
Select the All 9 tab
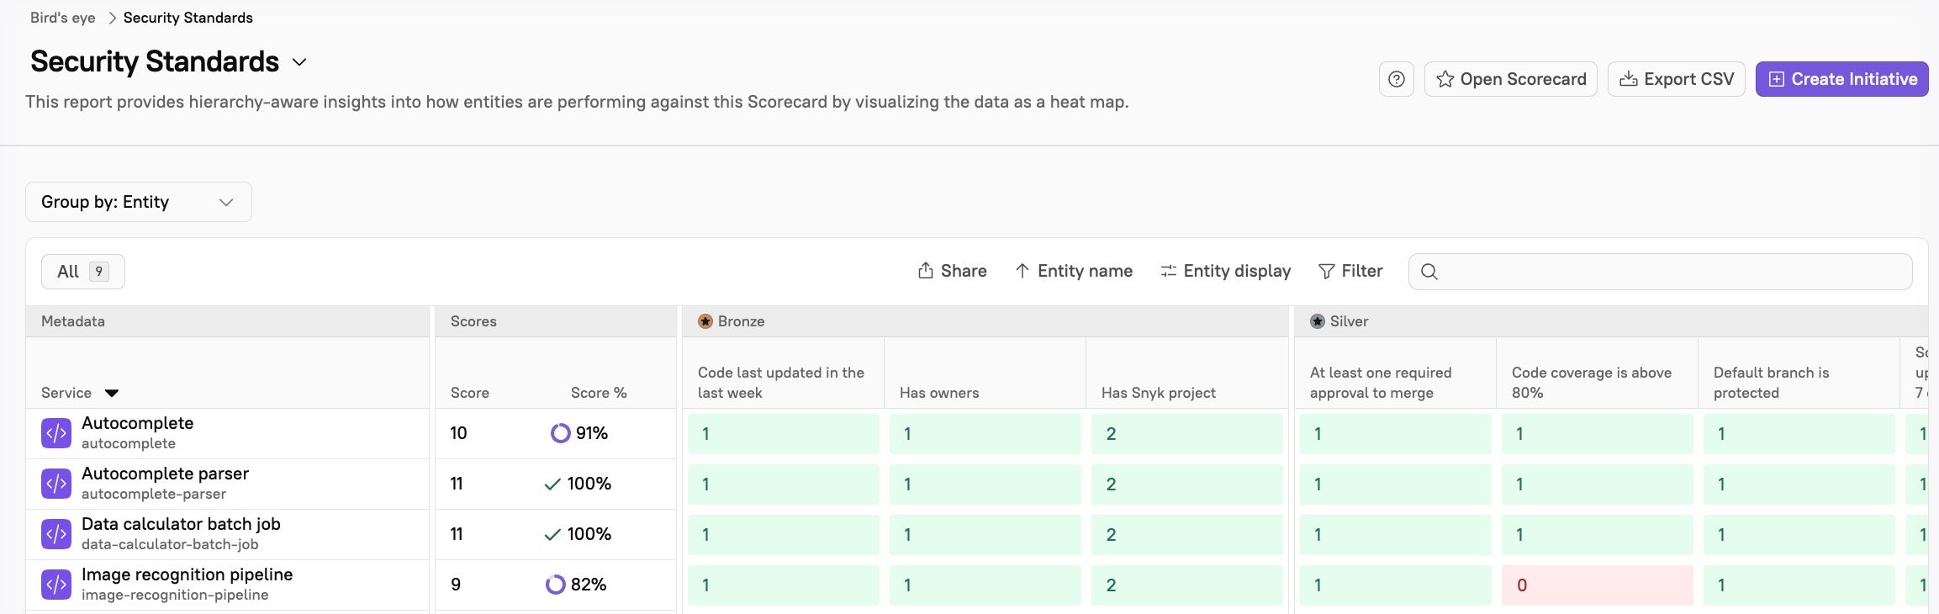[83, 272]
